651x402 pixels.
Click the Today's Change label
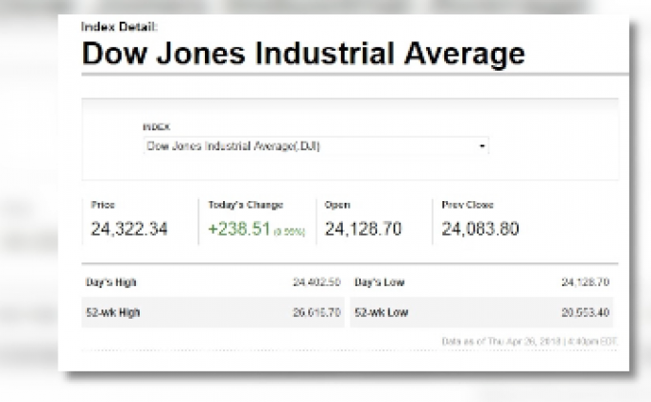pyautogui.click(x=245, y=205)
